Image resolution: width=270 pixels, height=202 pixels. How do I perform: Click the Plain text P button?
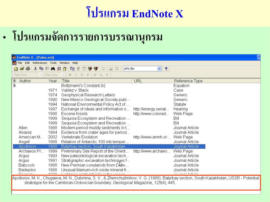tap(88, 75)
